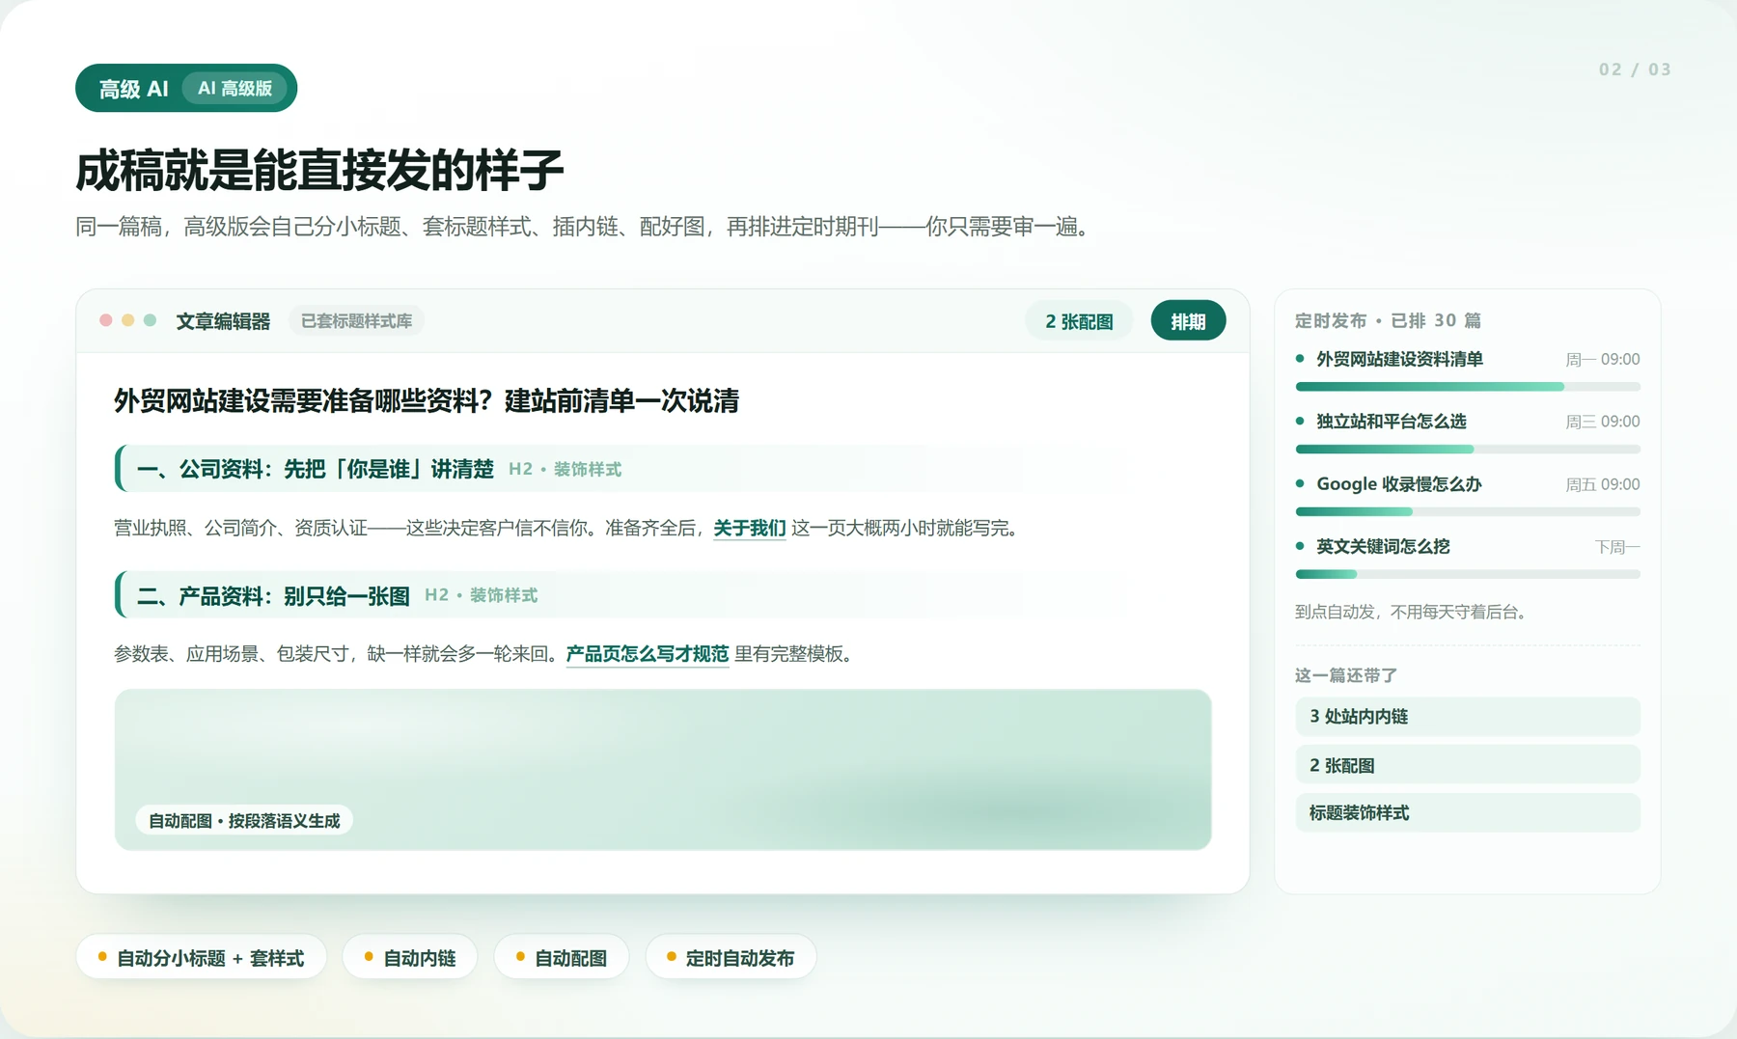Click the 自动内链 feature chip
This screenshot has width=1737, height=1039.
click(x=410, y=958)
